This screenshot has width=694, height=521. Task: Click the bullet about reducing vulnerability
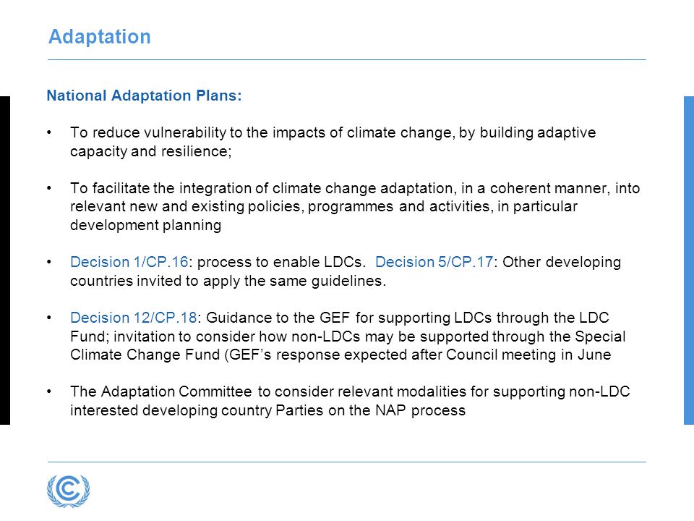[333, 142]
